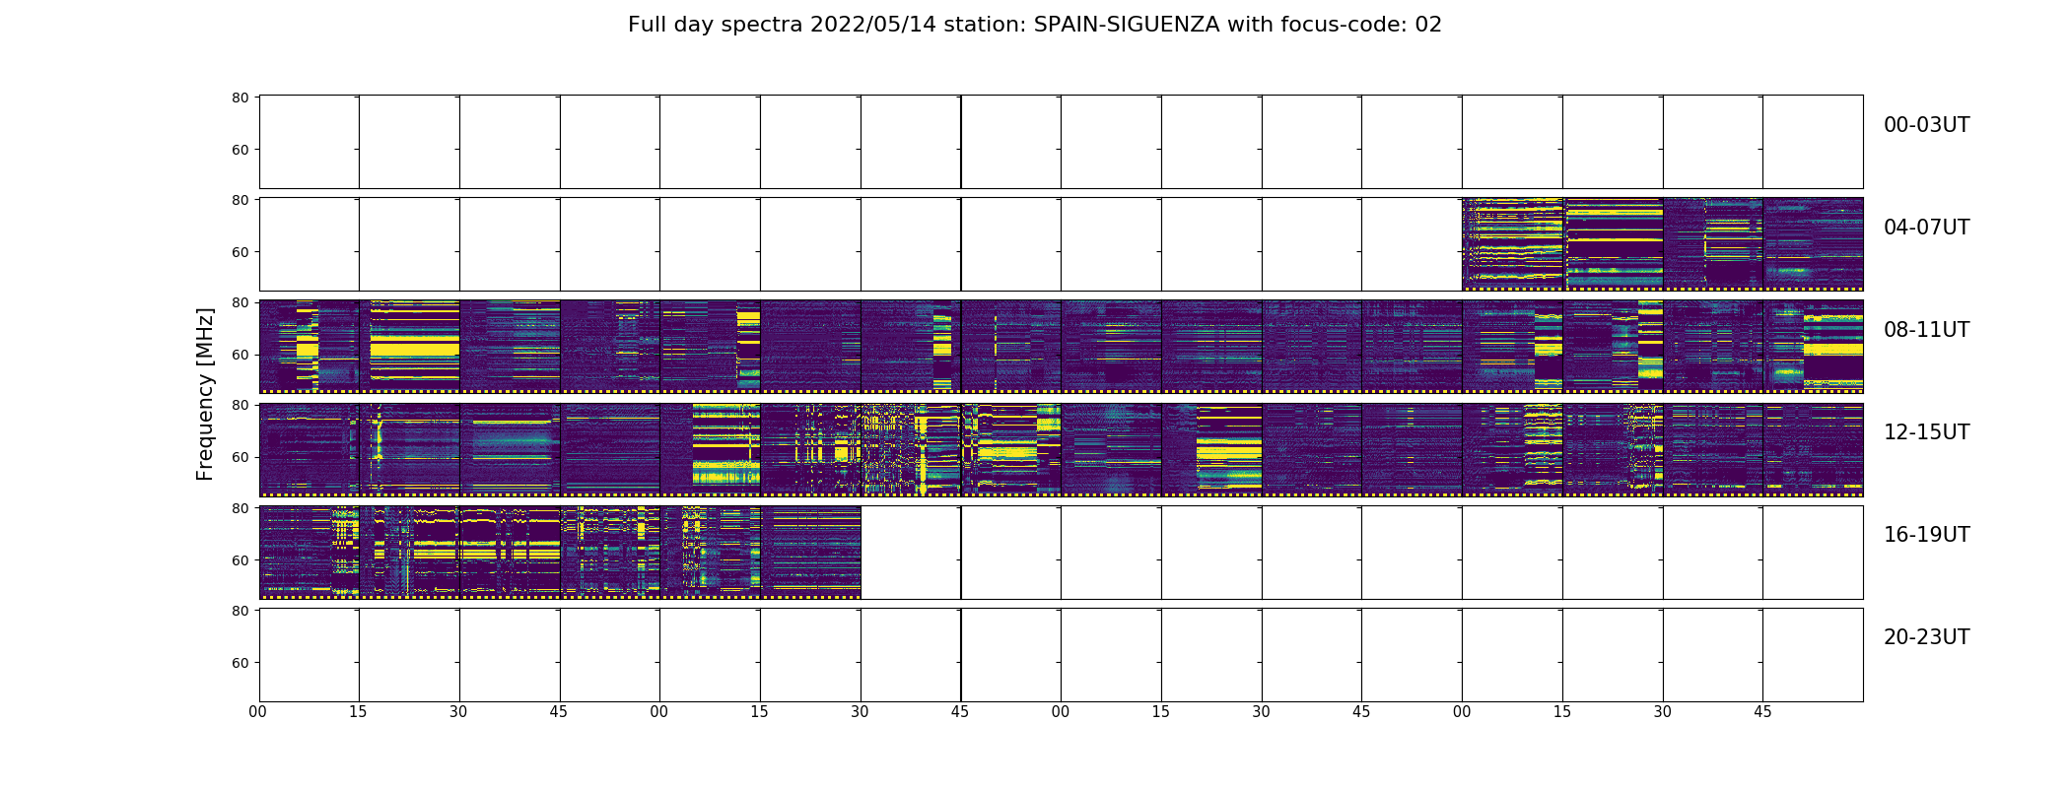Screen dimensions: 2070x788
Task: Click the first spectrogram panel in the 04-07UT row
Action: [1512, 244]
